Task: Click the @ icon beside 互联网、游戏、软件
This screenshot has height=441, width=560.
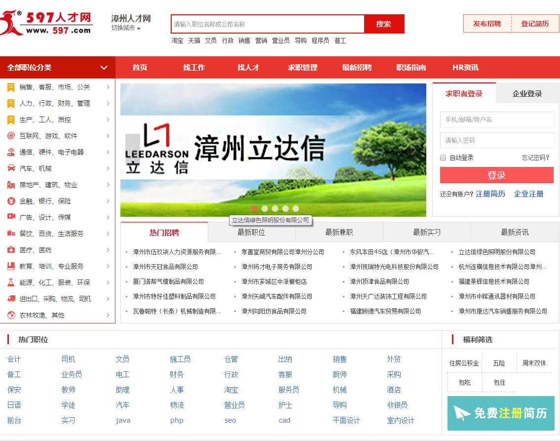Action: click(11, 136)
